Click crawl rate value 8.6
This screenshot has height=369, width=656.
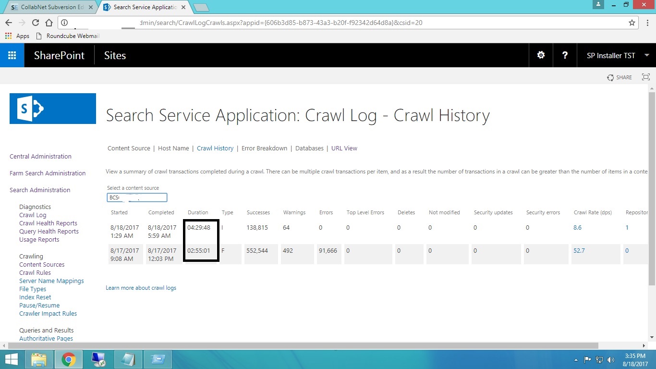(x=577, y=228)
